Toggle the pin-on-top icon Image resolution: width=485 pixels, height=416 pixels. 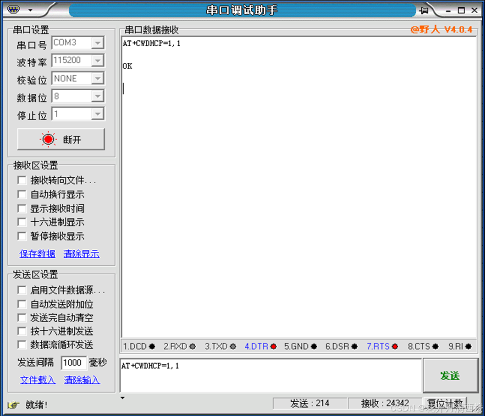tap(424, 10)
